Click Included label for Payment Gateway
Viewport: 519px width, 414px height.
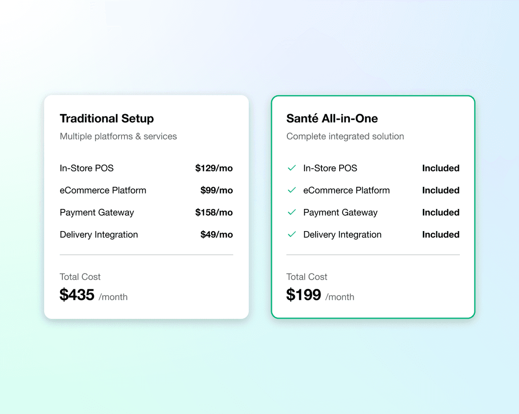(441, 212)
